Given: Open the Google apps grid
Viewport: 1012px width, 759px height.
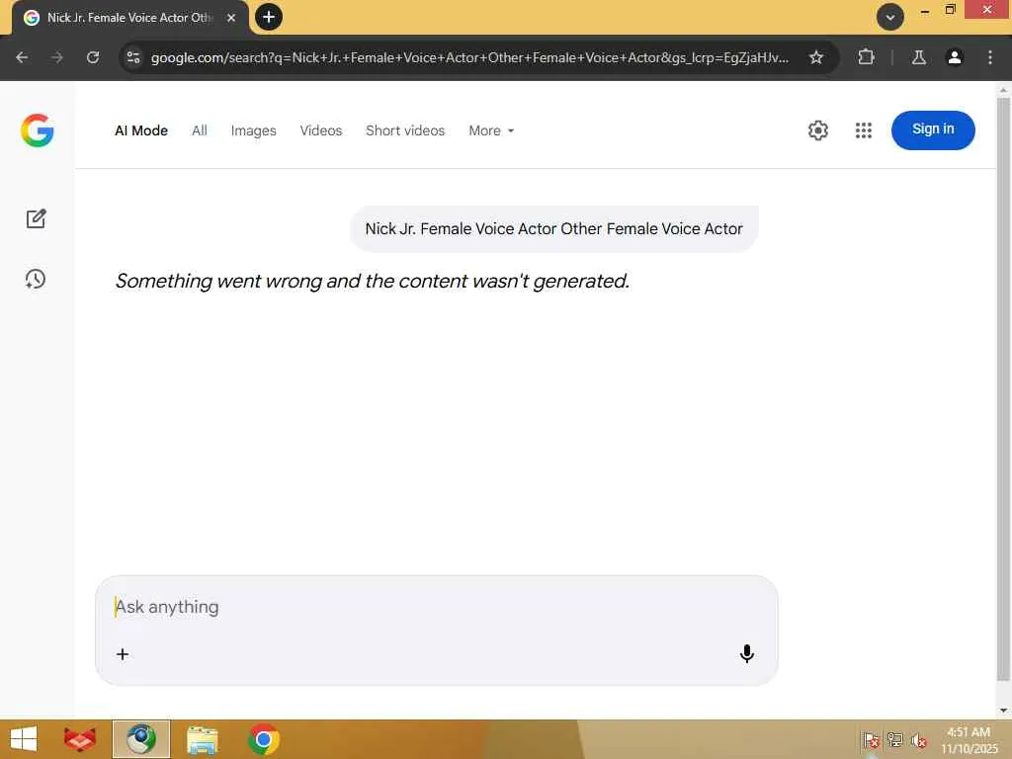Looking at the screenshot, I should point(864,130).
